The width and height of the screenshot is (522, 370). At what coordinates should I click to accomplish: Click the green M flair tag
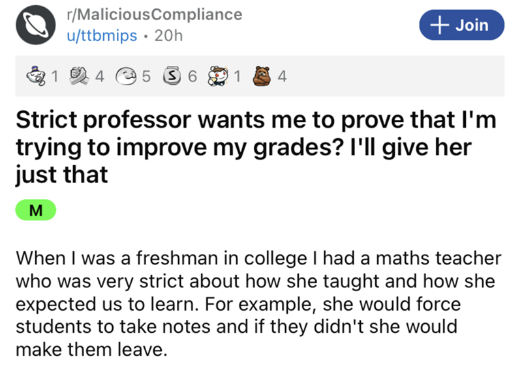(x=36, y=210)
